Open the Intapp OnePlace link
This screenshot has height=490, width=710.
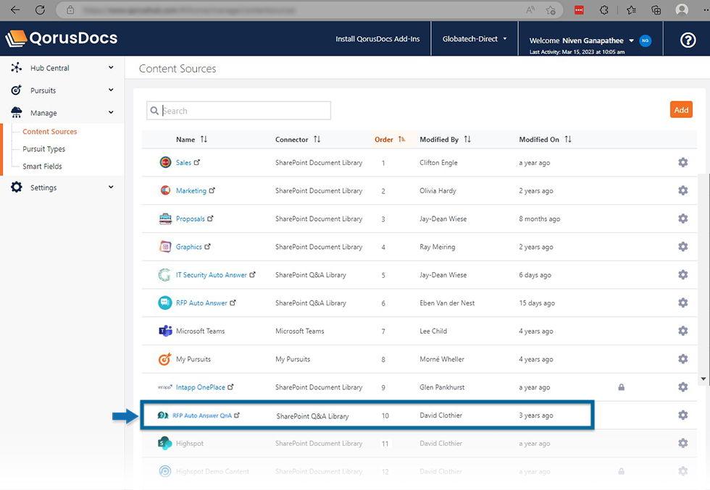point(201,387)
